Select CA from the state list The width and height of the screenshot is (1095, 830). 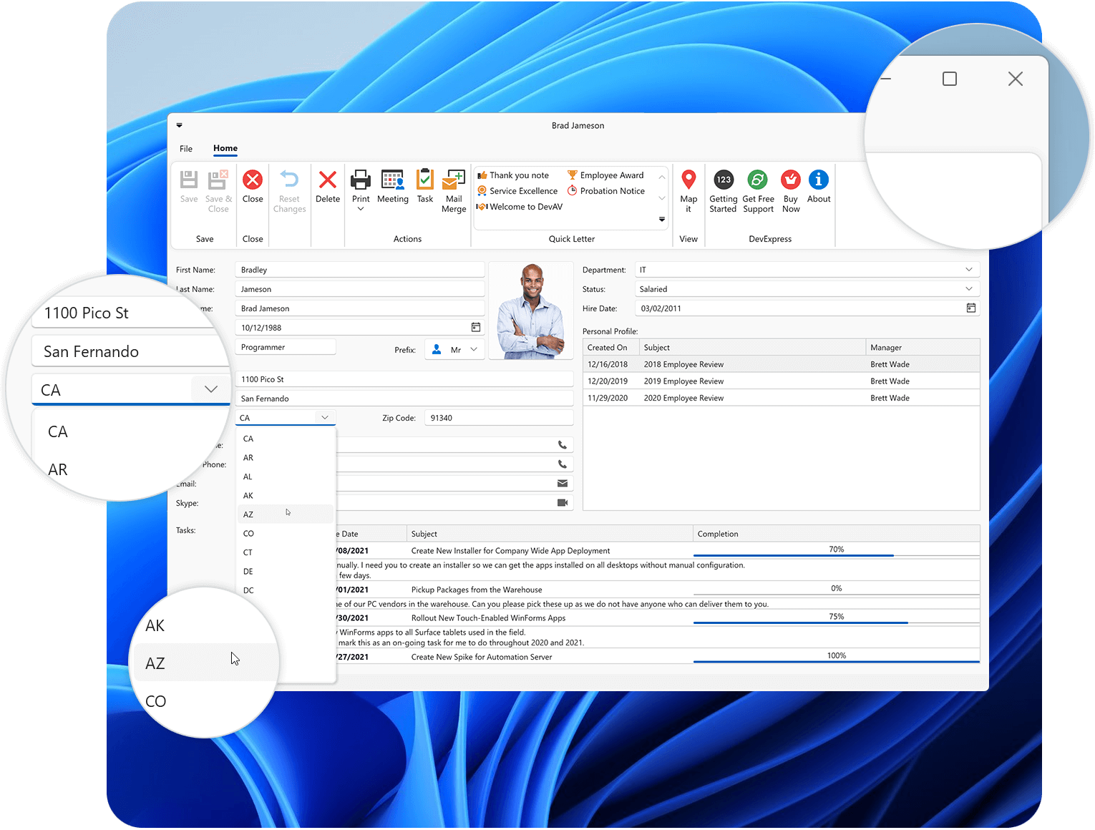point(286,439)
